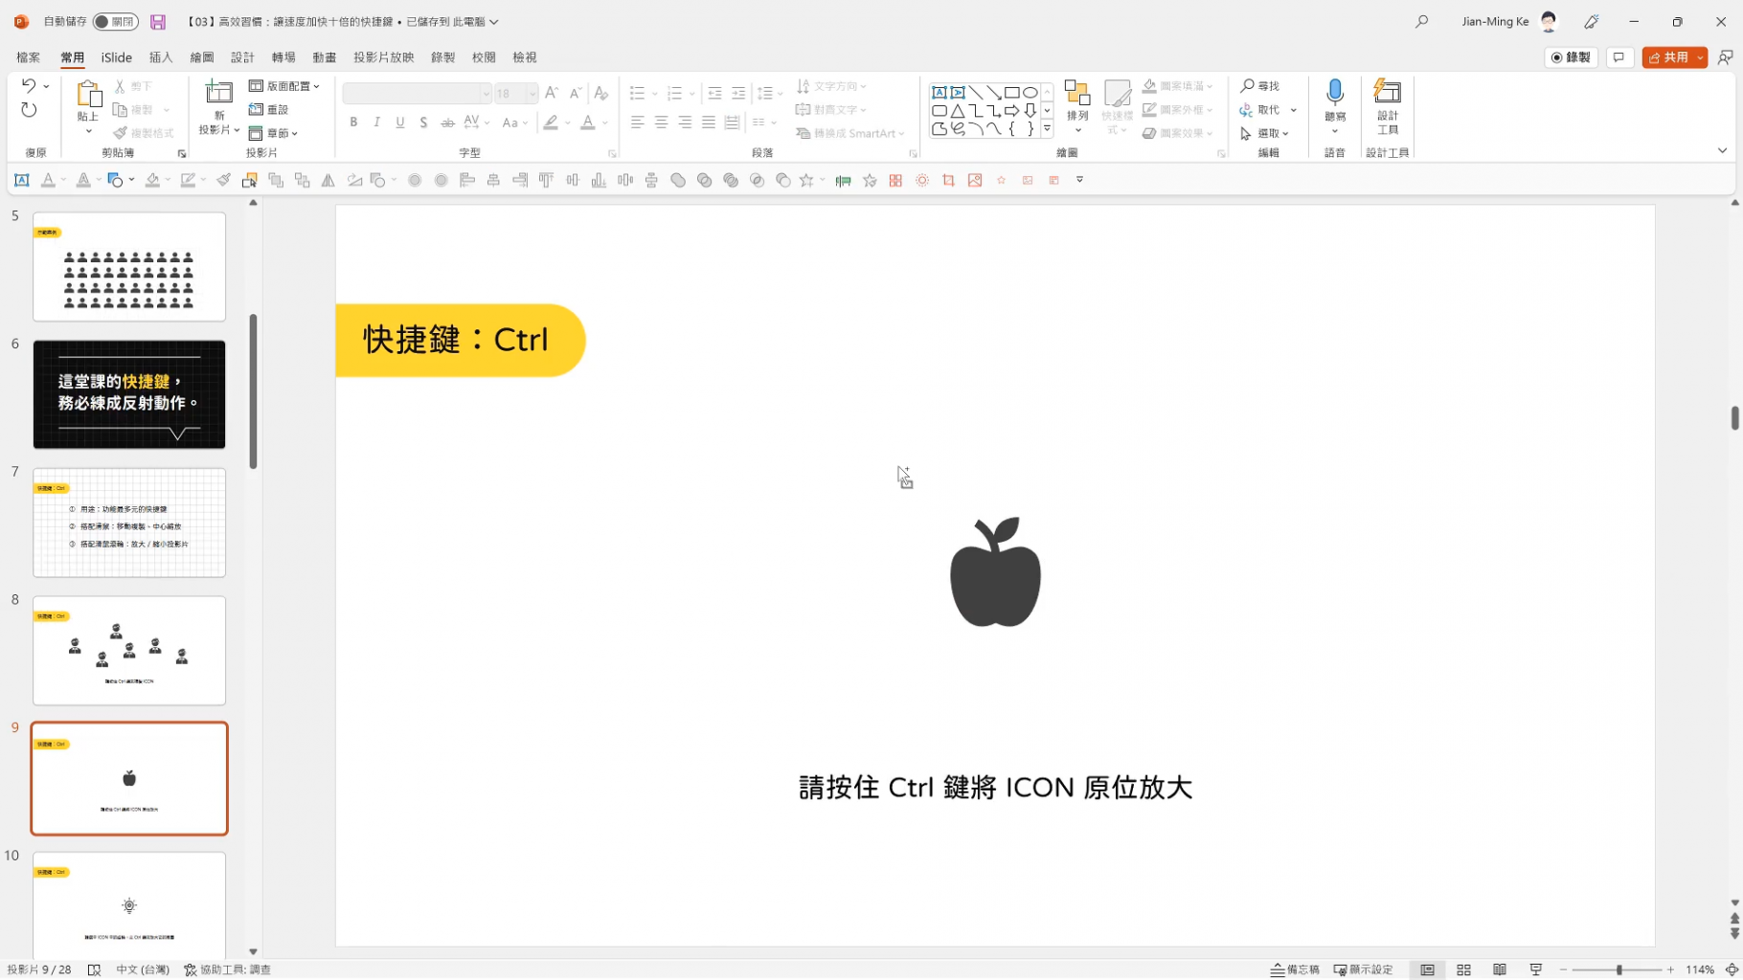1743x980 pixels.
Task: Select the rectangle shape in shapes gallery
Action: pos(1012,92)
